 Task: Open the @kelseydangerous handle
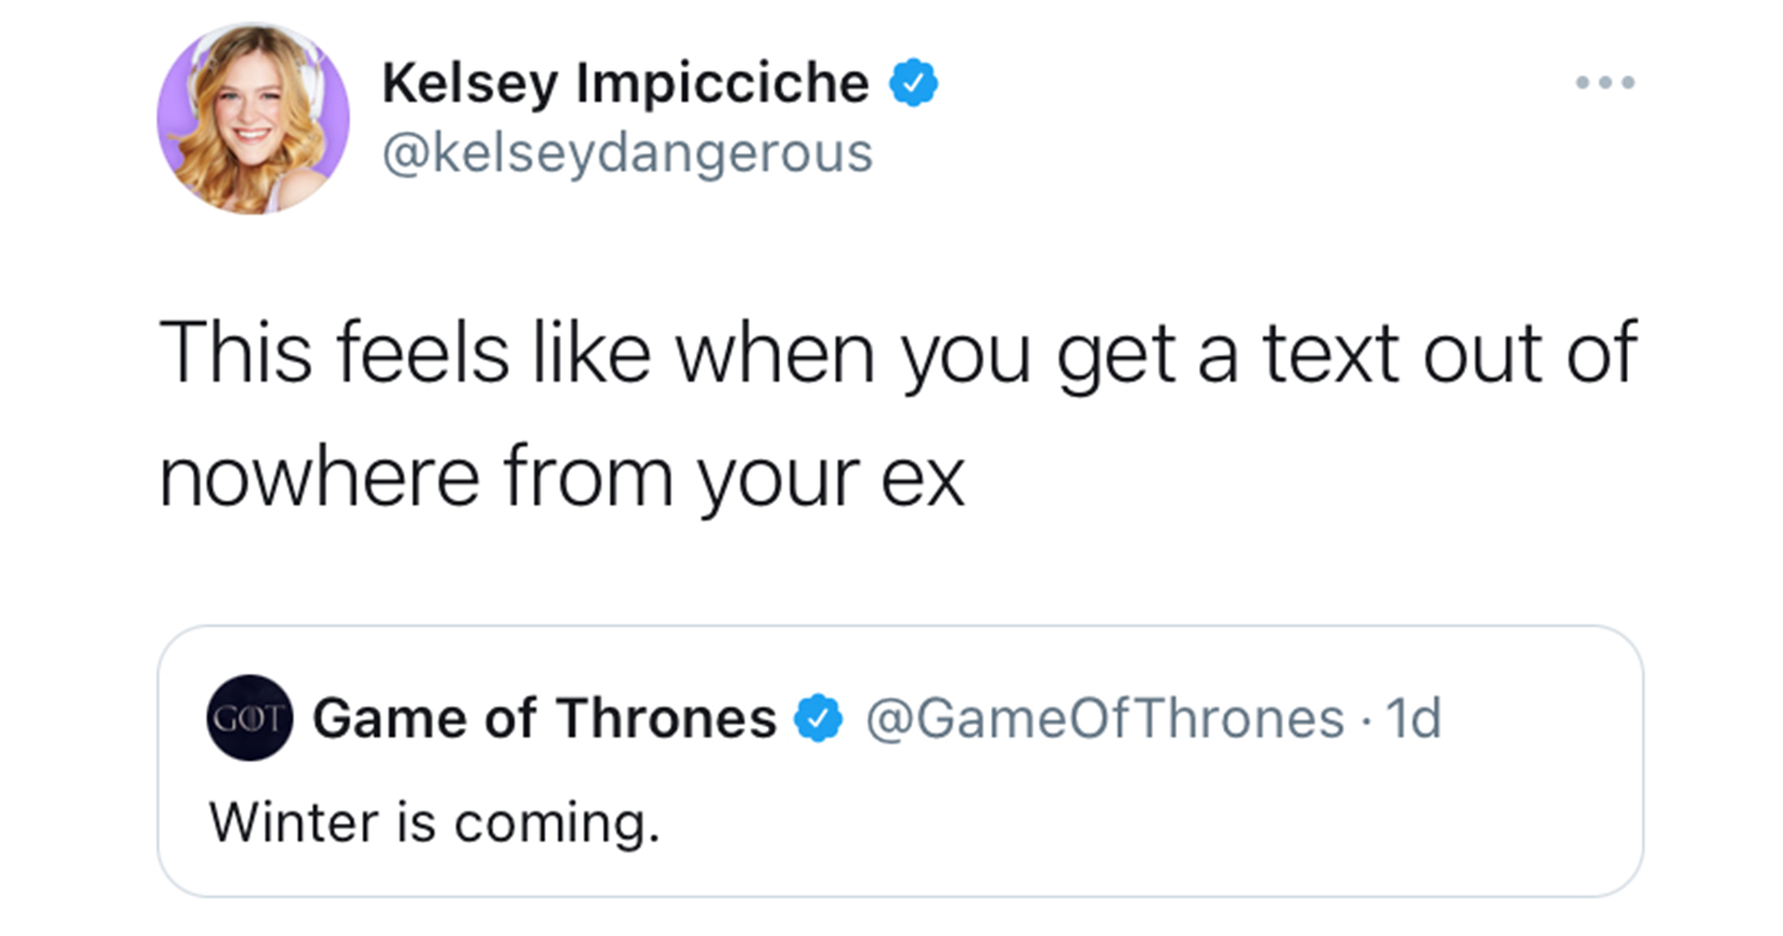627,153
